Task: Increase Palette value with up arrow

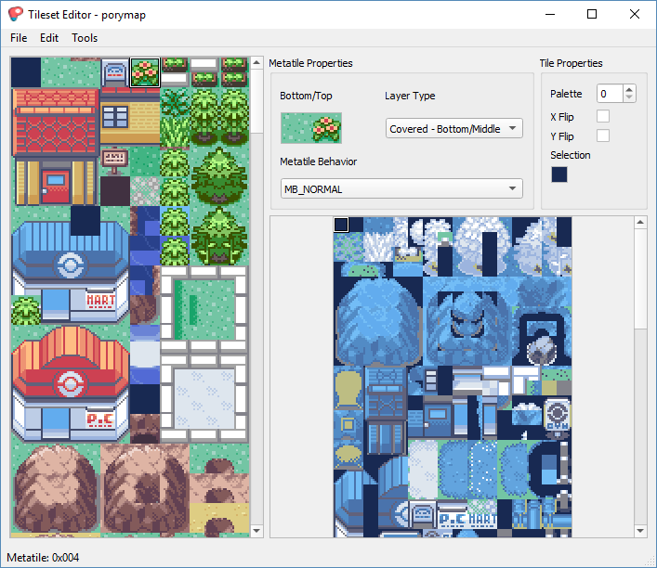Action: (629, 90)
